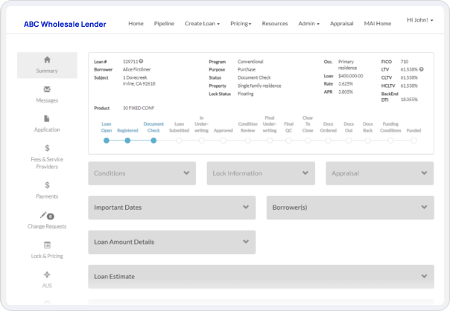Click info icon next to loan number 329711
This screenshot has height=311, width=450.
coord(142,61)
